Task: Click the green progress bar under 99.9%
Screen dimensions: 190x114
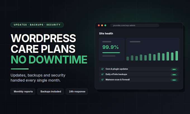Action: point(111,53)
